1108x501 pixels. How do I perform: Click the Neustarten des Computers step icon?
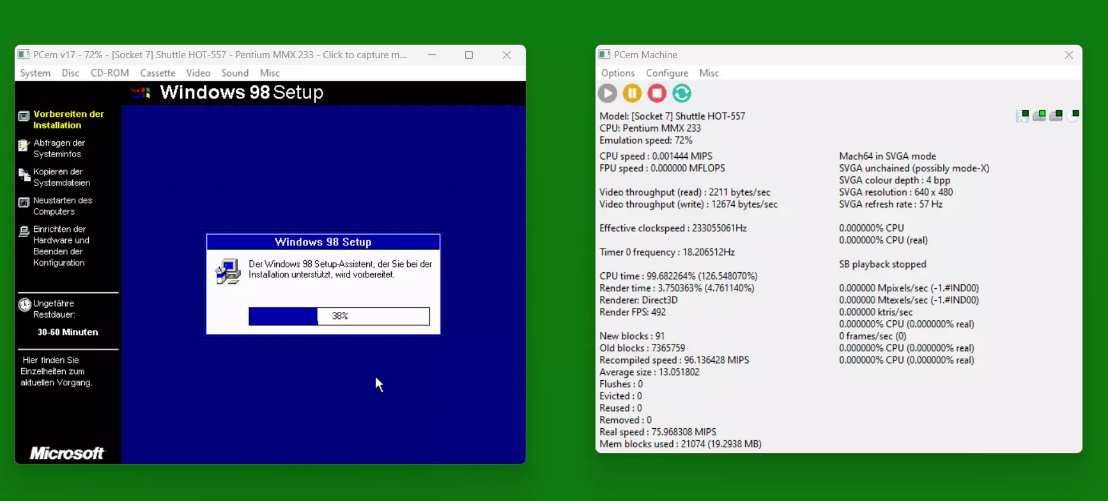click(24, 203)
